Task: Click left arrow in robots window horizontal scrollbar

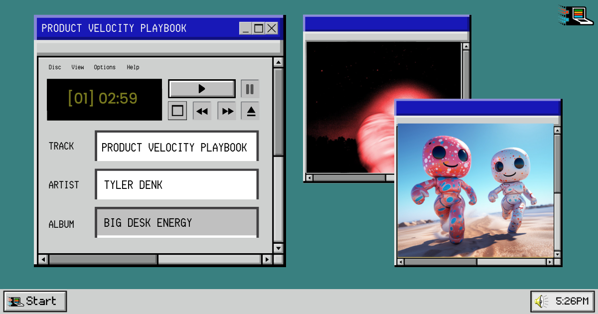Action: click(401, 262)
